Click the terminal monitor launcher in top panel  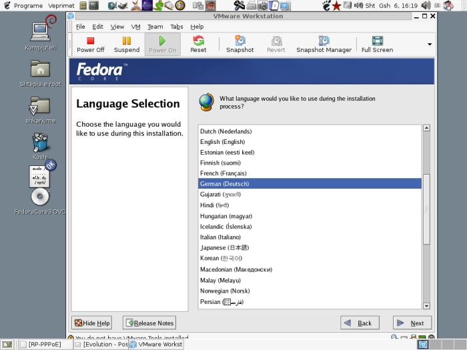coord(94,5)
